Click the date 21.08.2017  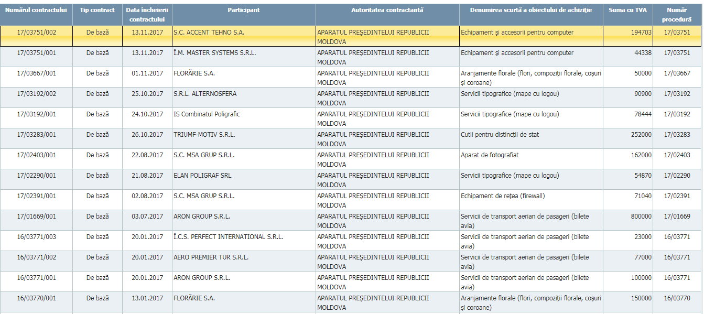click(x=147, y=176)
